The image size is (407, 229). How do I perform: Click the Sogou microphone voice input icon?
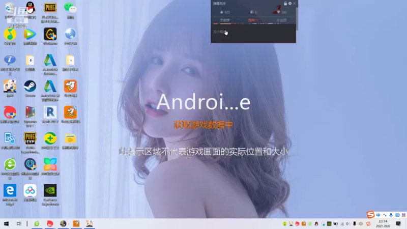[x=391, y=215]
